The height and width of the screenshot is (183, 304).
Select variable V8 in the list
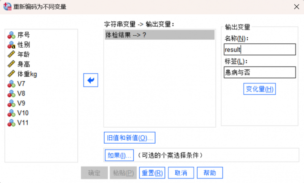coord(21,93)
